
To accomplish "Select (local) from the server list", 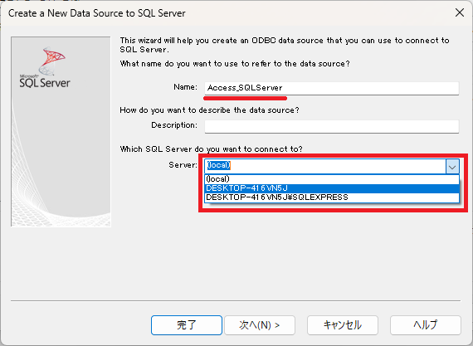I will pos(332,179).
